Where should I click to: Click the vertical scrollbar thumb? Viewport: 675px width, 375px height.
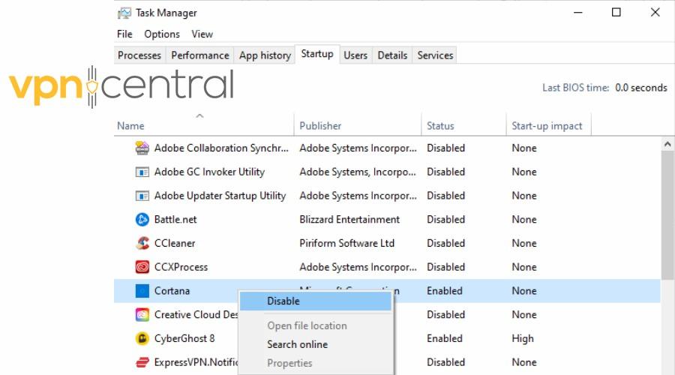(x=667, y=214)
